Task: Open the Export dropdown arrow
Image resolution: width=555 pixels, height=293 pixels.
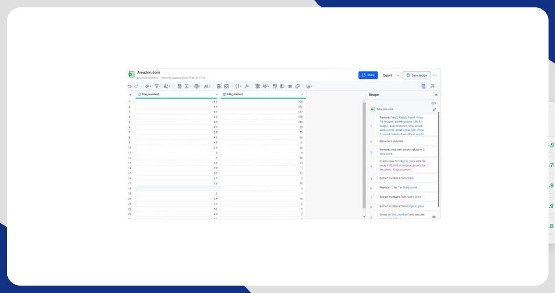Action: (x=398, y=75)
